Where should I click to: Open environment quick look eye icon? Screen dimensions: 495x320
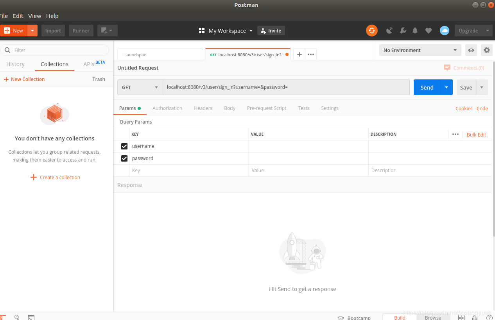(x=471, y=50)
